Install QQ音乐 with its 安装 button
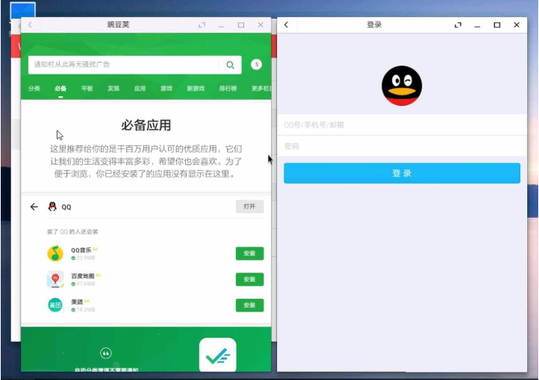The height and width of the screenshot is (380, 539). [249, 253]
